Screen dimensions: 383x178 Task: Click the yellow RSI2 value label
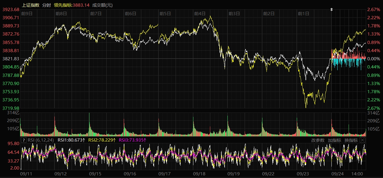point(102,140)
